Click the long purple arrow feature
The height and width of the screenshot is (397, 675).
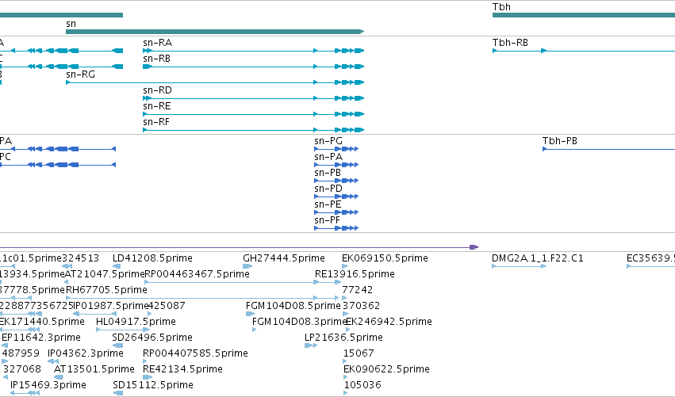pyautogui.click(x=239, y=247)
